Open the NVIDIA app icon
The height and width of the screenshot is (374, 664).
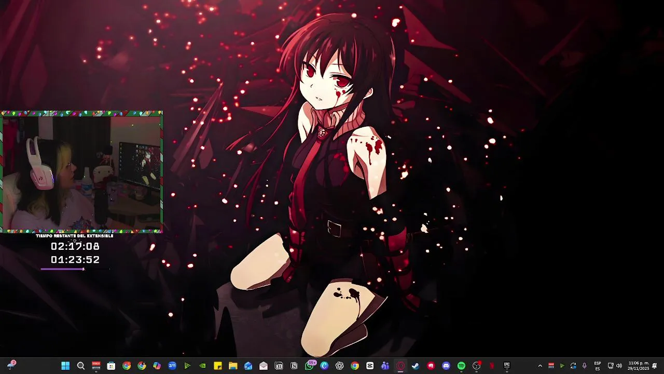coord(202,366)
